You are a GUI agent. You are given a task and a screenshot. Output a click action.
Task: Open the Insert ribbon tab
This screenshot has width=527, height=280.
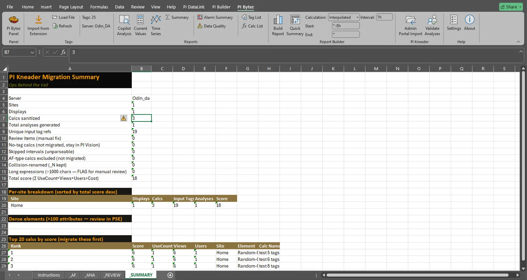click(x=46, y=7)
